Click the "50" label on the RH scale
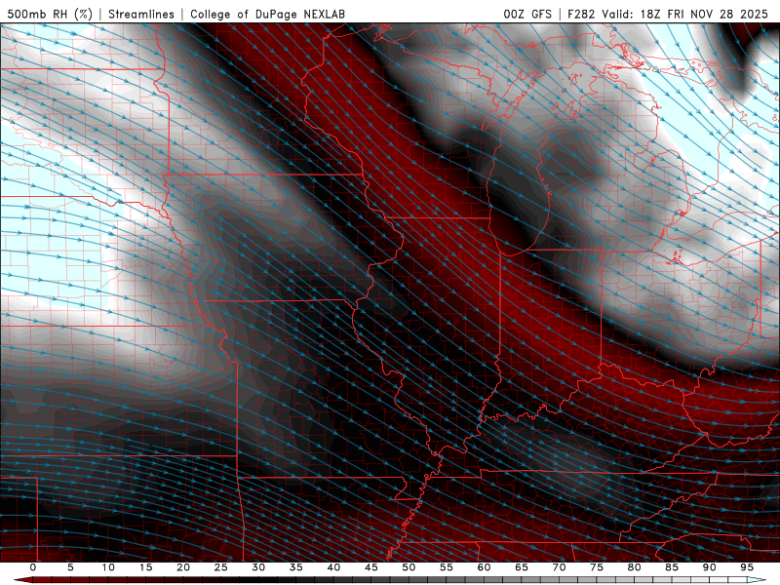 click(409, 567)
